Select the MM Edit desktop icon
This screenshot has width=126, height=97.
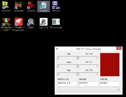coord(56,6)
